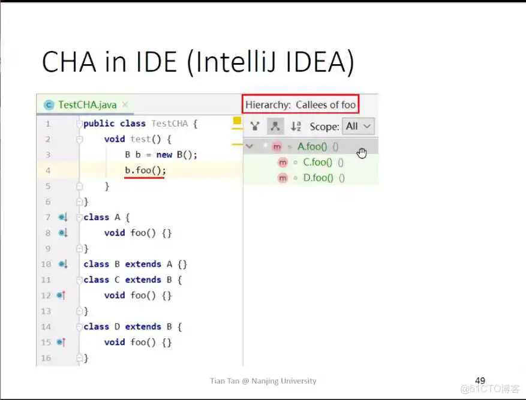
Task: Collapse the fold marker at class TestCHA line 1
Action: [79, 124]
